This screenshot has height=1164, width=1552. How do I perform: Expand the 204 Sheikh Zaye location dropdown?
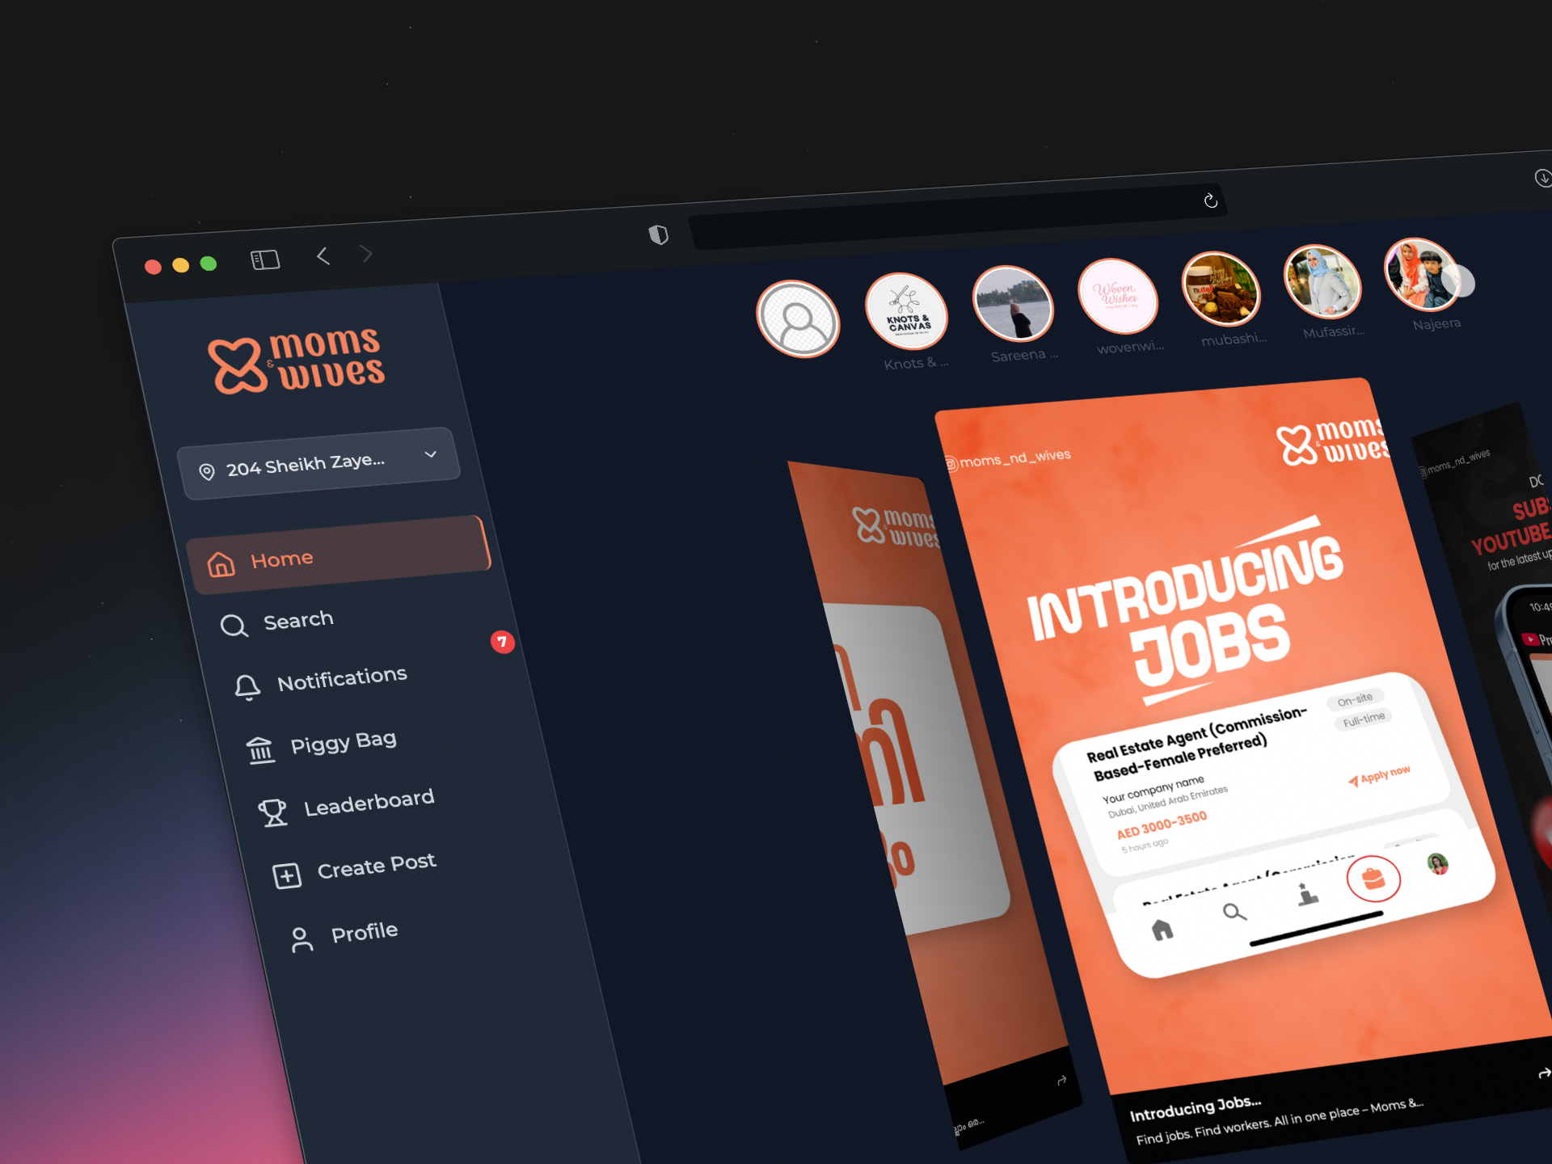[x=305, y=465]
